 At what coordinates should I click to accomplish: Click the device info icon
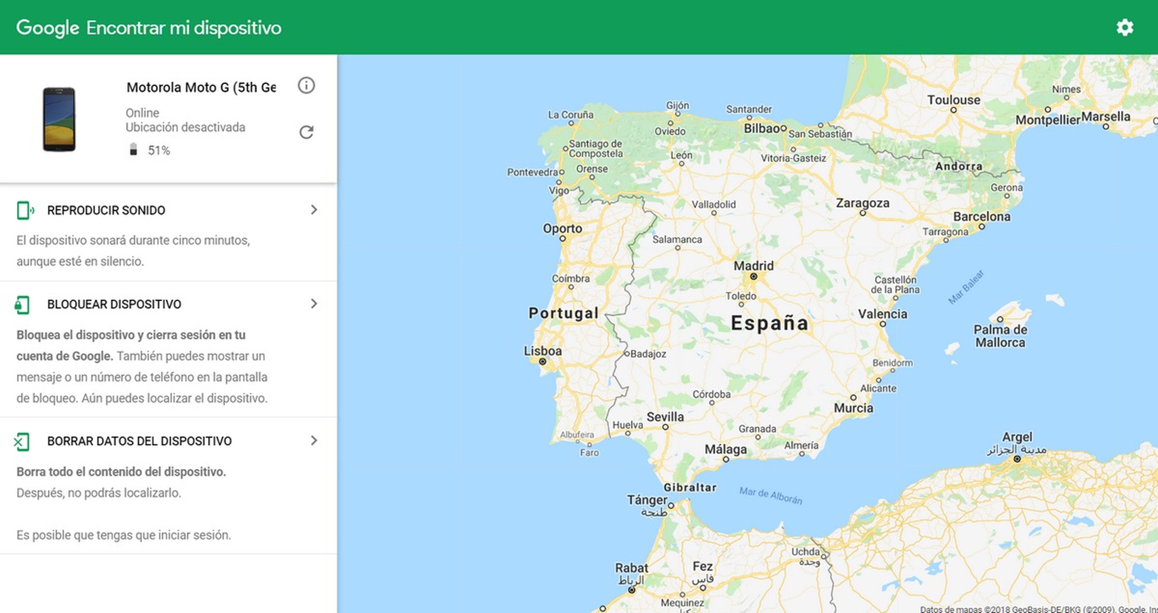coord(306,85)
